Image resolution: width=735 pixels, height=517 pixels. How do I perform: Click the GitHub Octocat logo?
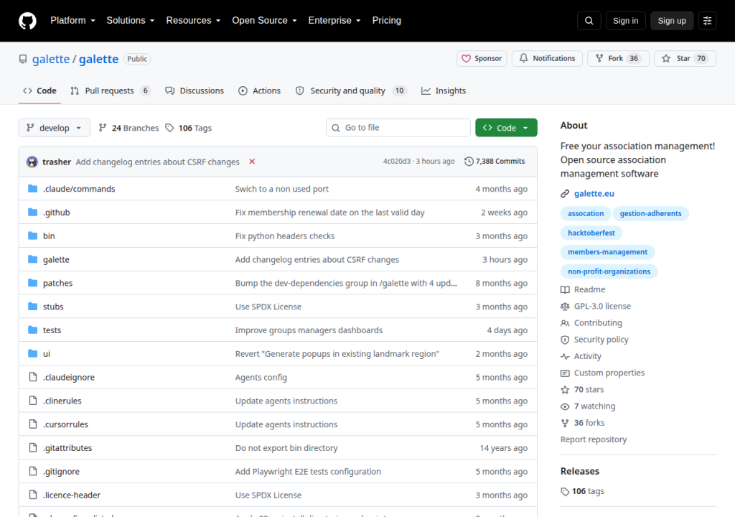point(27,21)
